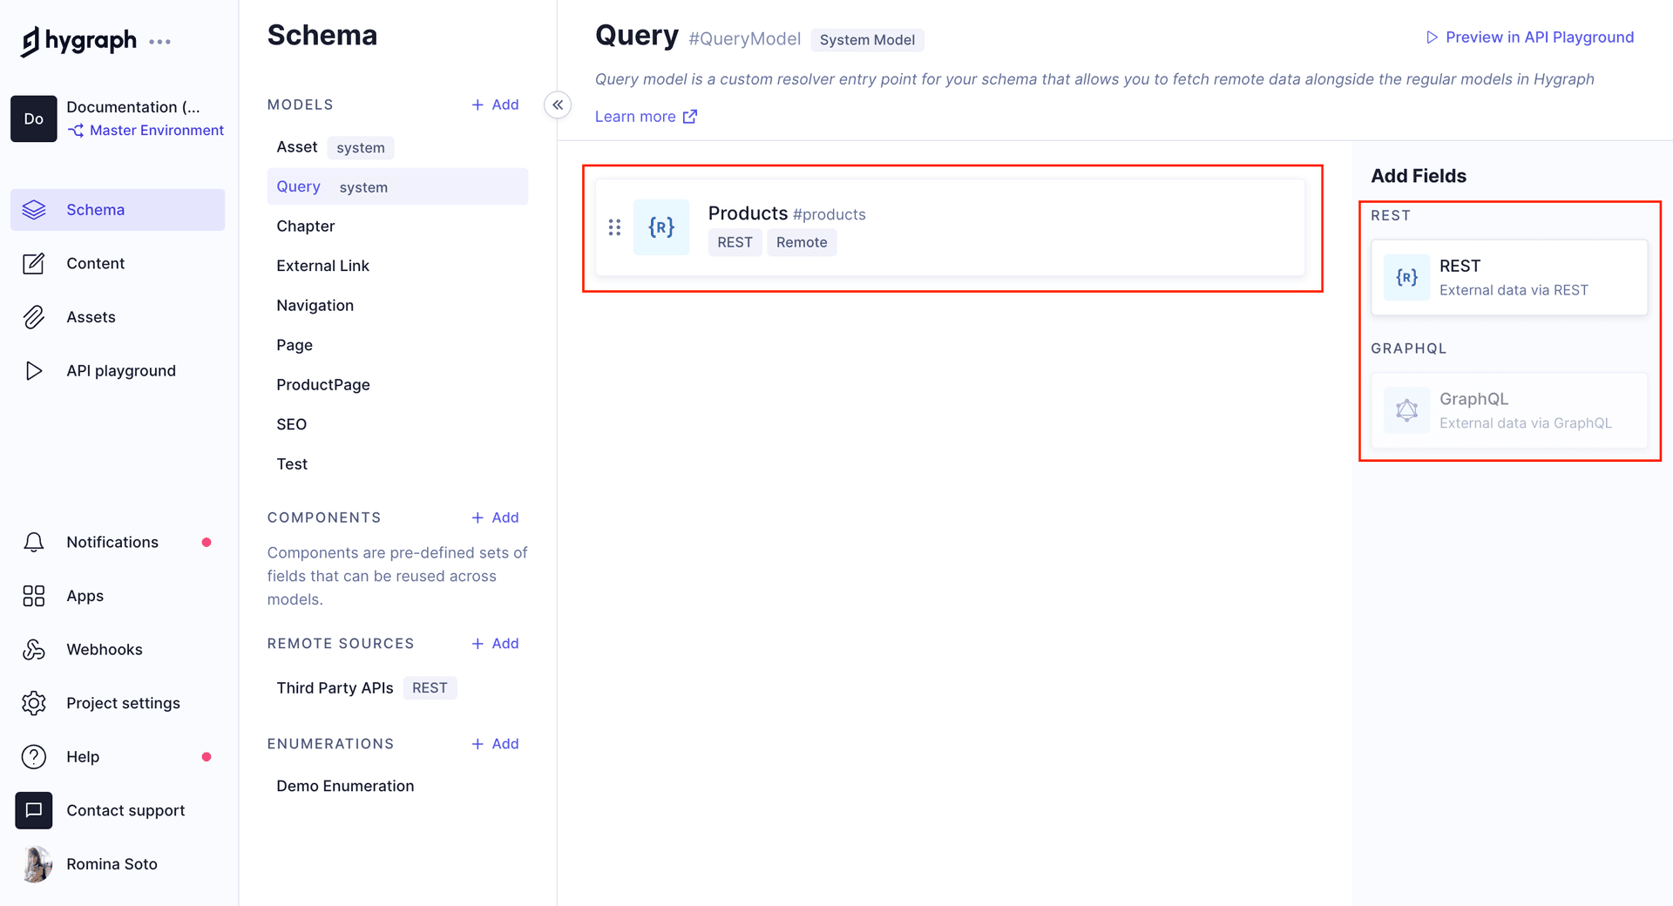Click the System Model badge

click(x=867, y=40)
